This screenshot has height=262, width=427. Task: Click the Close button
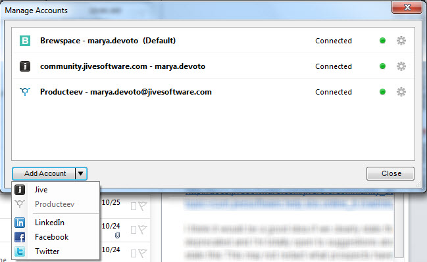390,173
